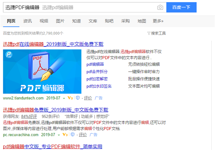Click the 84%好评 rating link
Image resolution: width=215 pixels, height=150 pixels.
pos(29,117)
